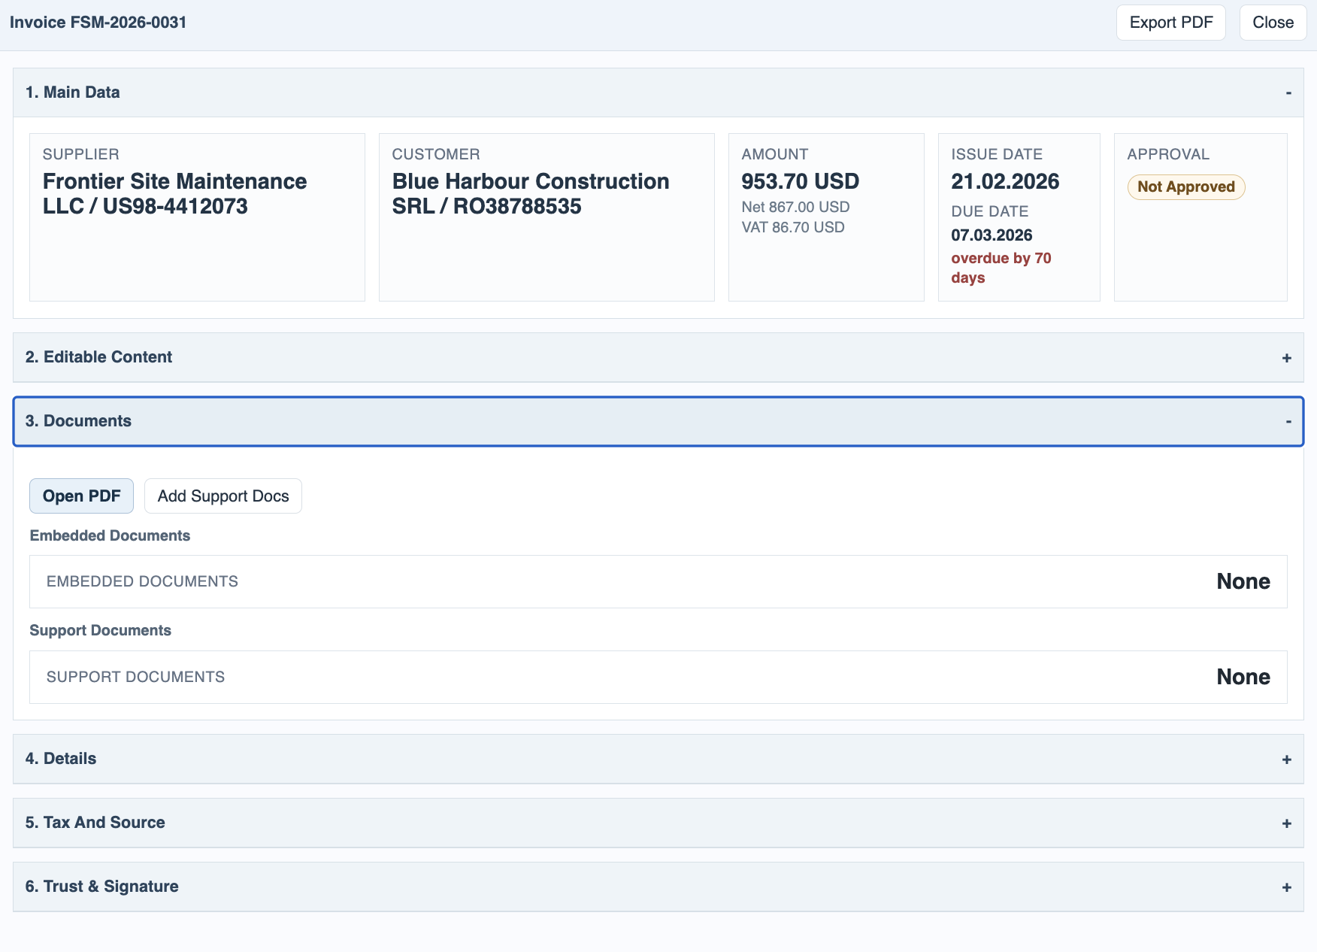The width and height of the screenshot is (1317, 952).
Task: Click the VAT 86.70 USD line
Action: point(793,227)
